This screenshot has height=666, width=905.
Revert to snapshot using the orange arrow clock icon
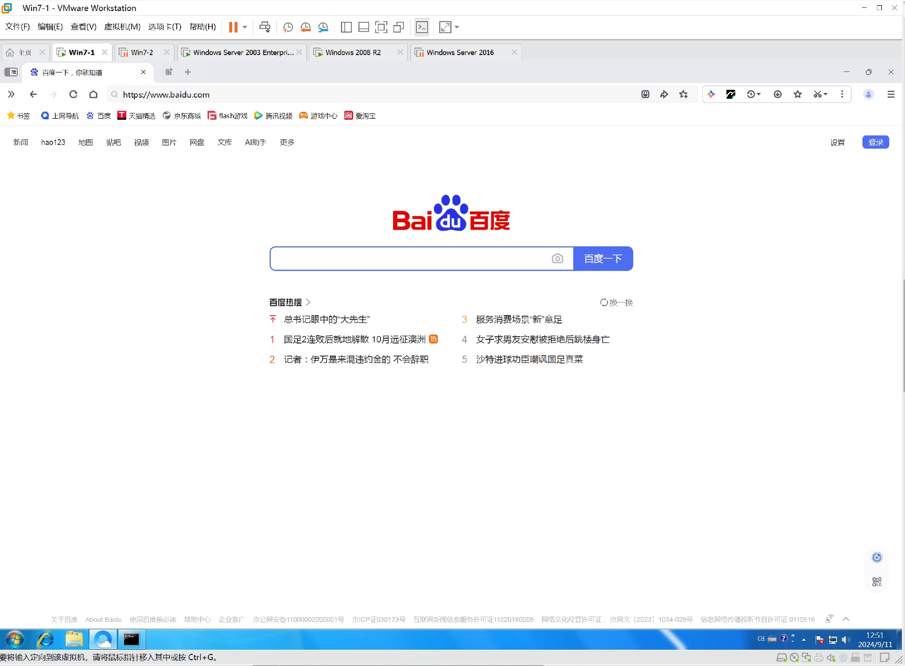[x=305, y=27]
